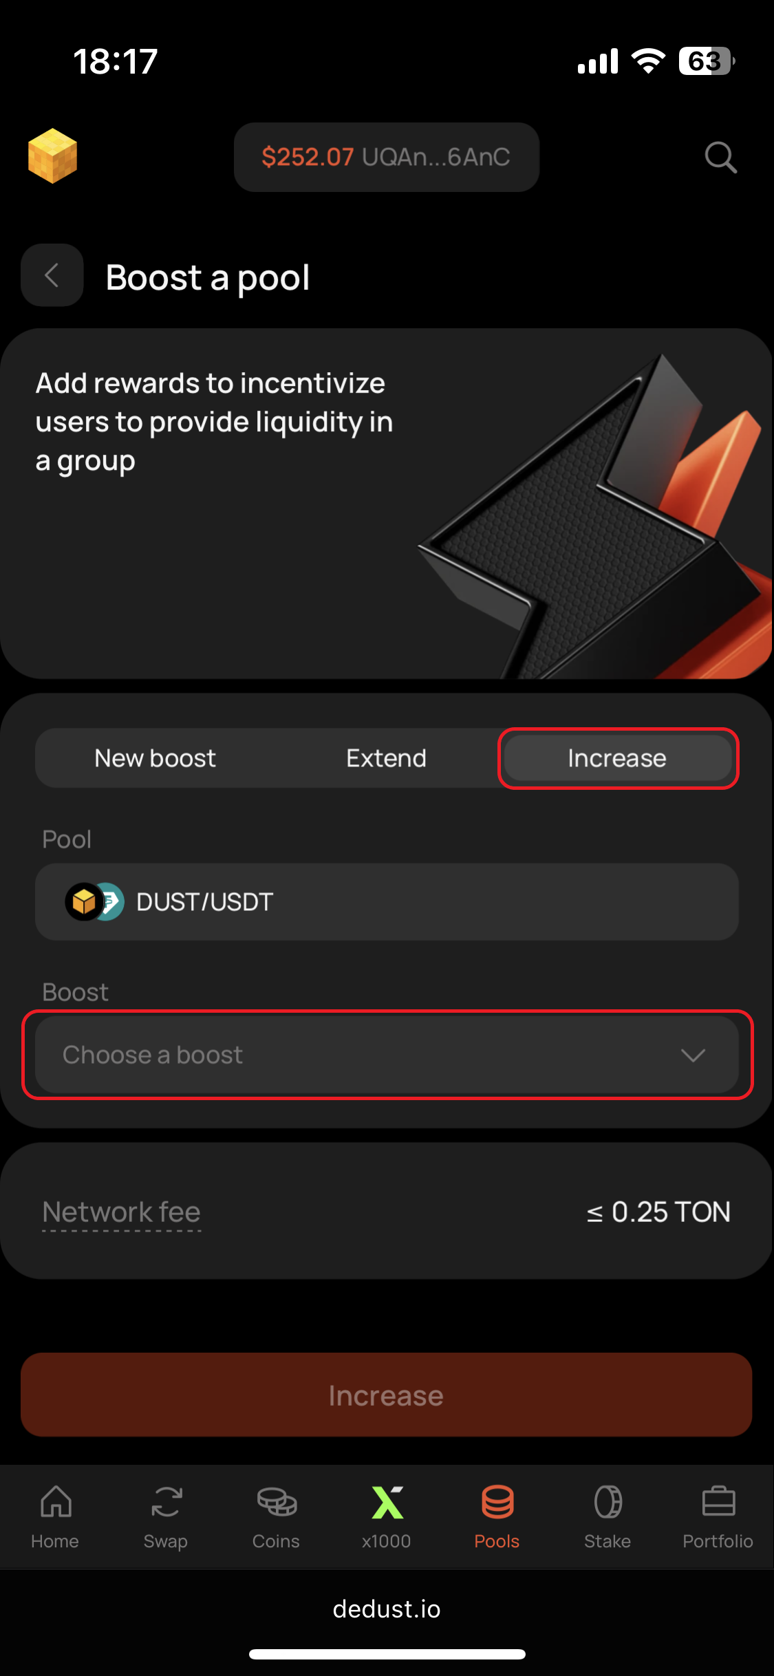The height and width of the screenshot is (1676, 774).
Task: Tap the DeDust yellow cube logo
Action: [52, 156]
